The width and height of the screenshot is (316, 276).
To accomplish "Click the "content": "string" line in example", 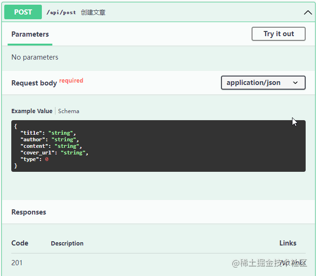I will (x=51, y=146).
